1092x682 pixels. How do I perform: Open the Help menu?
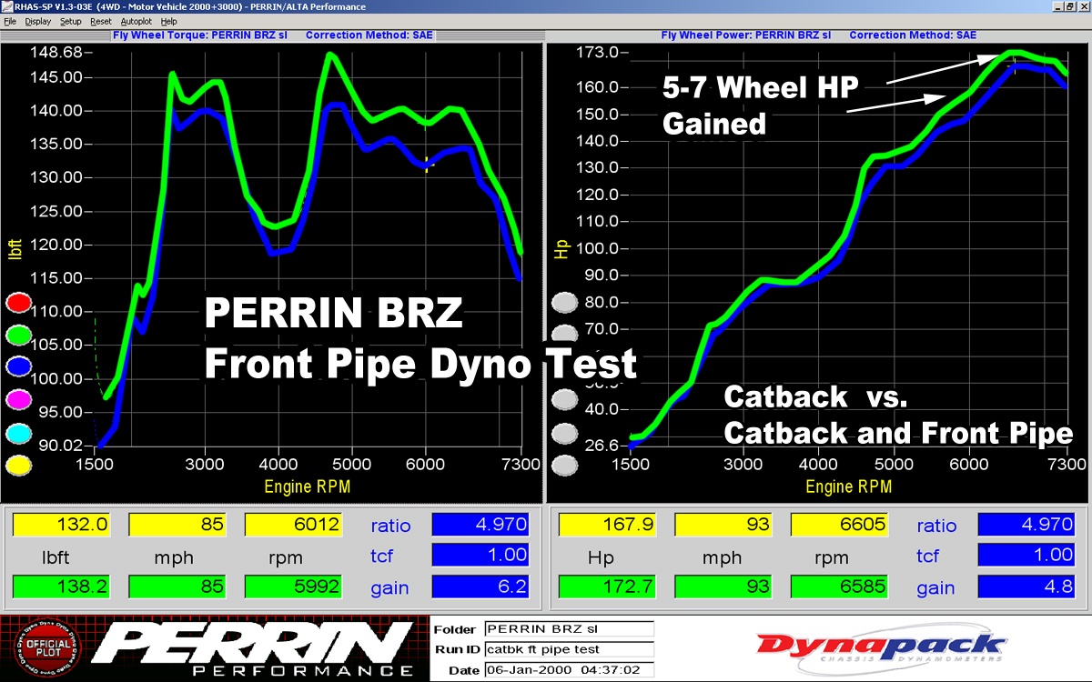coord(168,21)
